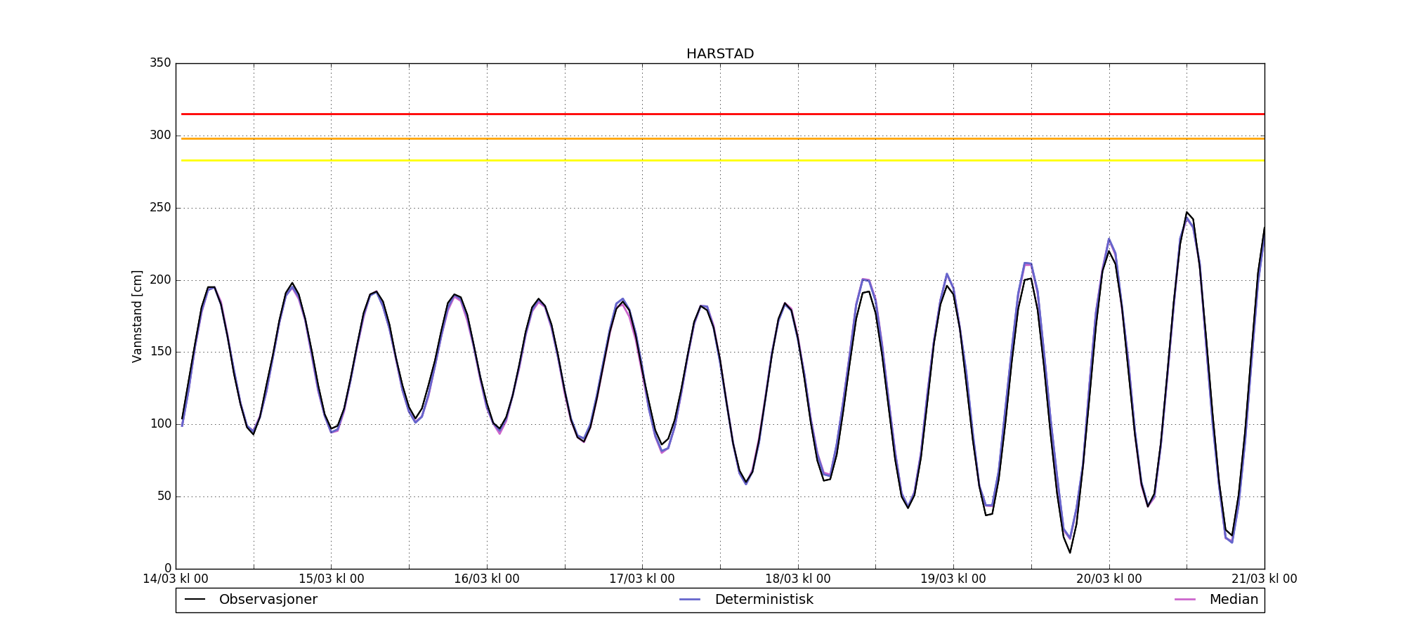Click the highest observed water level peak
This screenshot has height=632, width=1405.
tap(1187, 212)
